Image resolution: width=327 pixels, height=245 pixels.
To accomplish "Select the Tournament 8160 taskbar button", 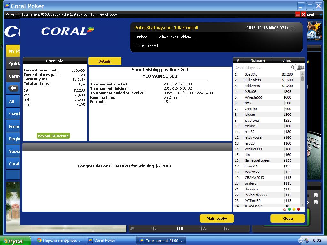I will point(161,241).
